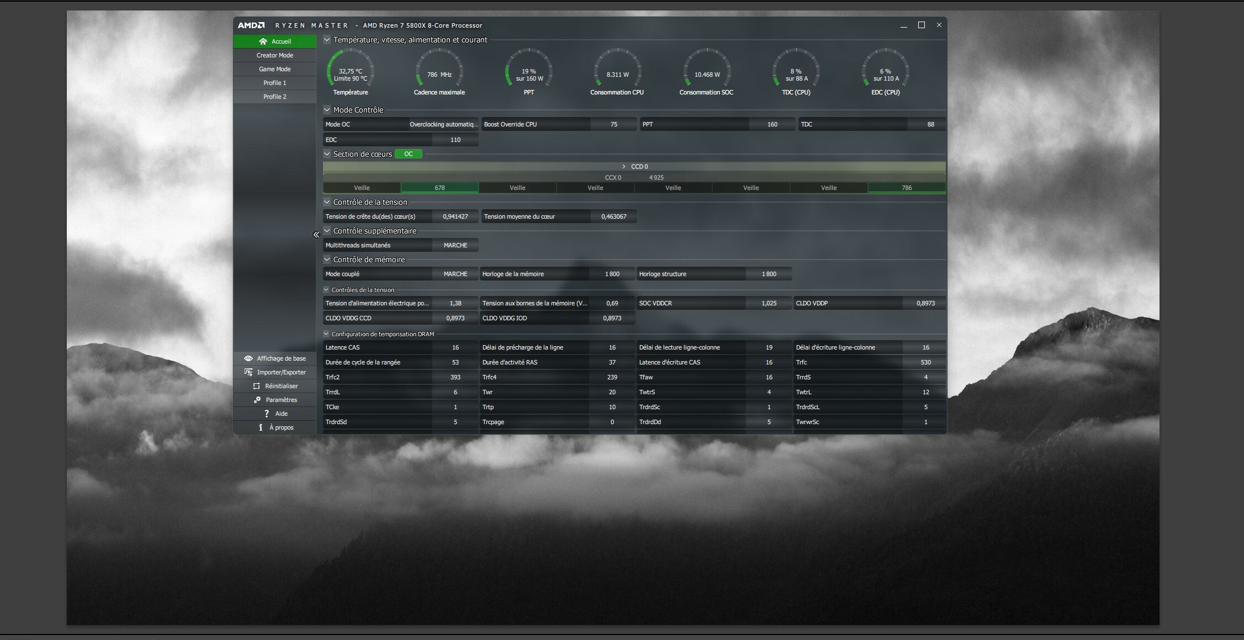Click the CCX 0 value 4 925
1244x640 pixels.
(657, 178)
